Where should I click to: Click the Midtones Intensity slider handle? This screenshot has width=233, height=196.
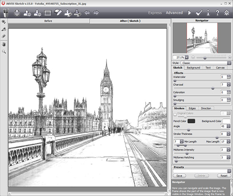(187, 153)
